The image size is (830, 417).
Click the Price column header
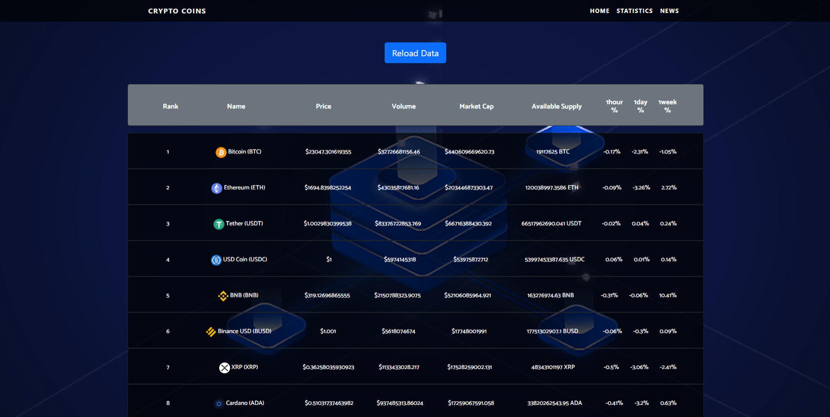[323, 106]
